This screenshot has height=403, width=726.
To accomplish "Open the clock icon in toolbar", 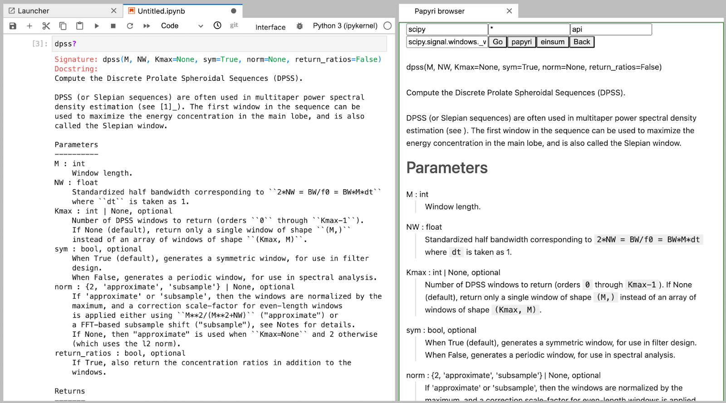I will (217, 25).
